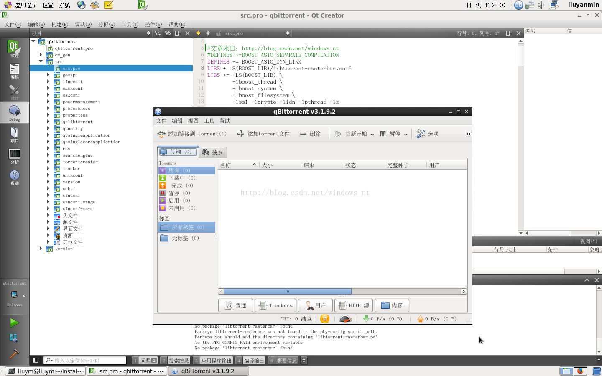
Task: Open qBittorrent Options with wrench icon
Action: pyautogui.click(x=421, y=134)
